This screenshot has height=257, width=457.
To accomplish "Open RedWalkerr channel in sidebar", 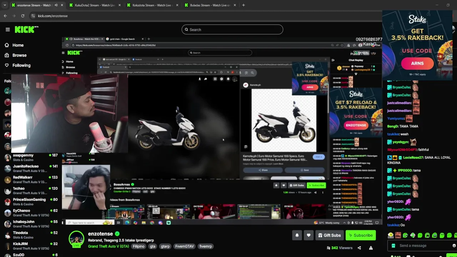I will (31, 180).
